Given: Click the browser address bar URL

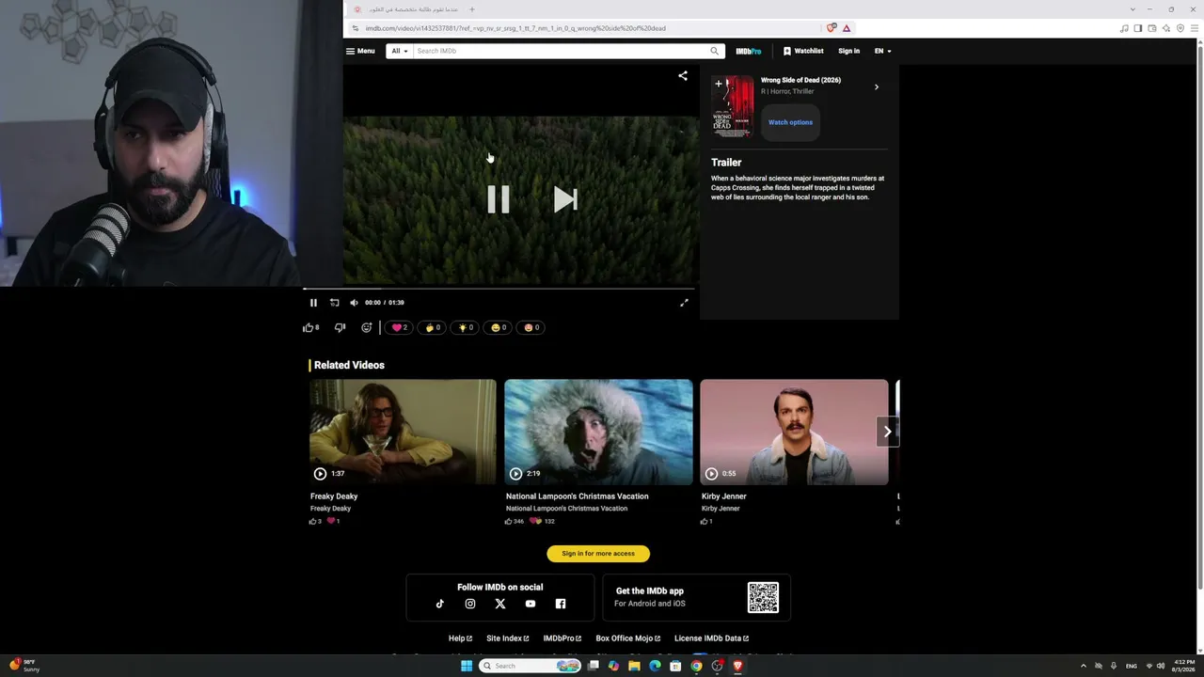Looking at the screenshot, I should (515, 28).
